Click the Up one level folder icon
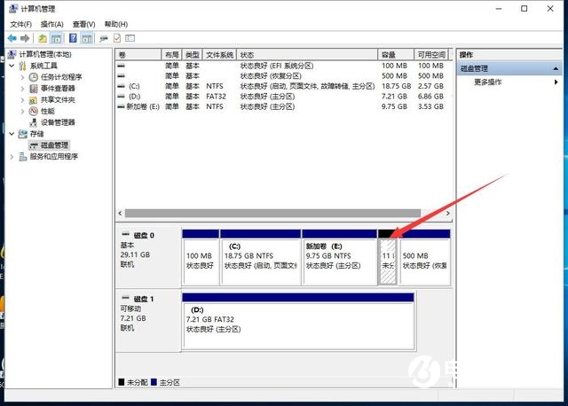Image resolution: width=568 pixels, height=406 pixels. pos(42,39)
